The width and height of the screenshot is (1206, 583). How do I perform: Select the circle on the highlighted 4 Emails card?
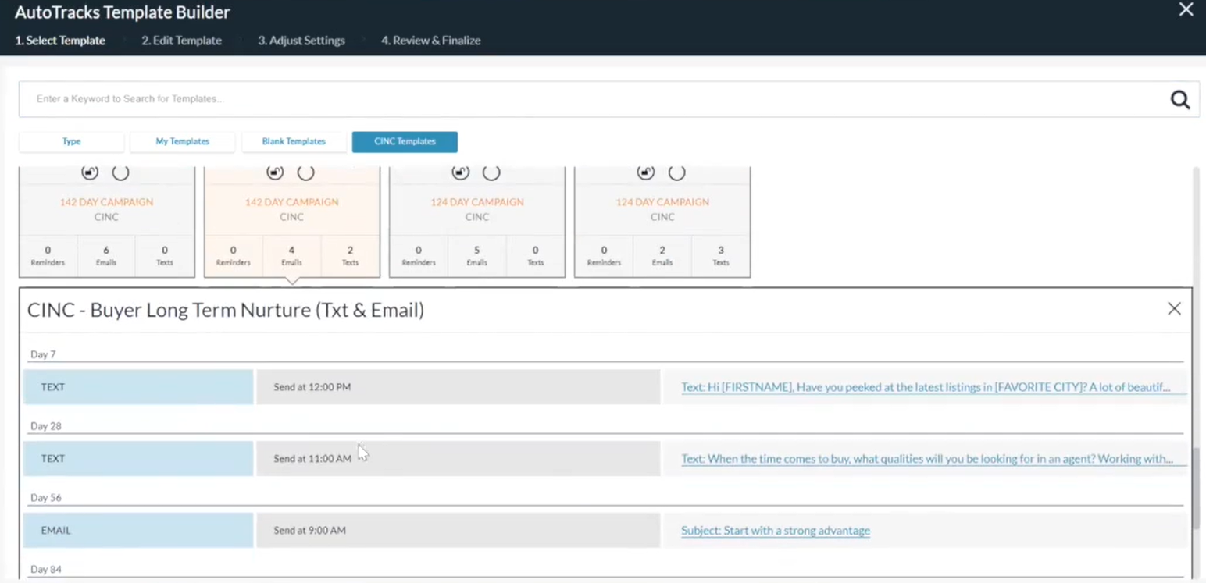(x=306, y=172)
